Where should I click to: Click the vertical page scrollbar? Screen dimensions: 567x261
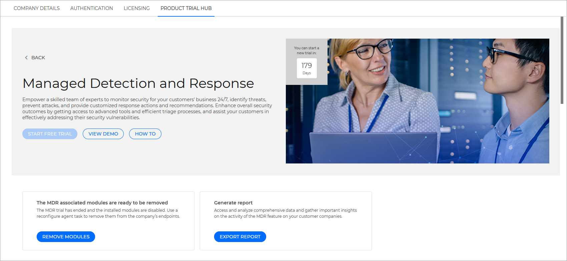click(562, 60)
